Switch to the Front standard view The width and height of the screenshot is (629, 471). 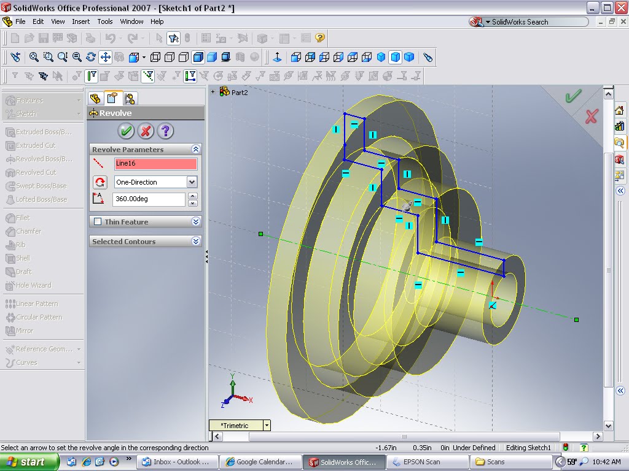pyautogui.click(x=296, y=57)
